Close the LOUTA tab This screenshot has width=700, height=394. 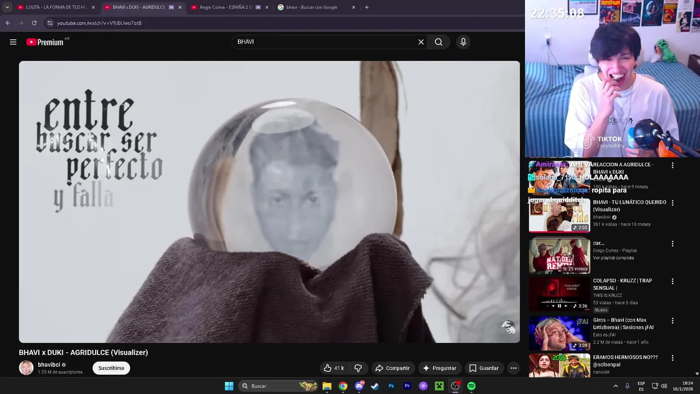click(94, 7)
